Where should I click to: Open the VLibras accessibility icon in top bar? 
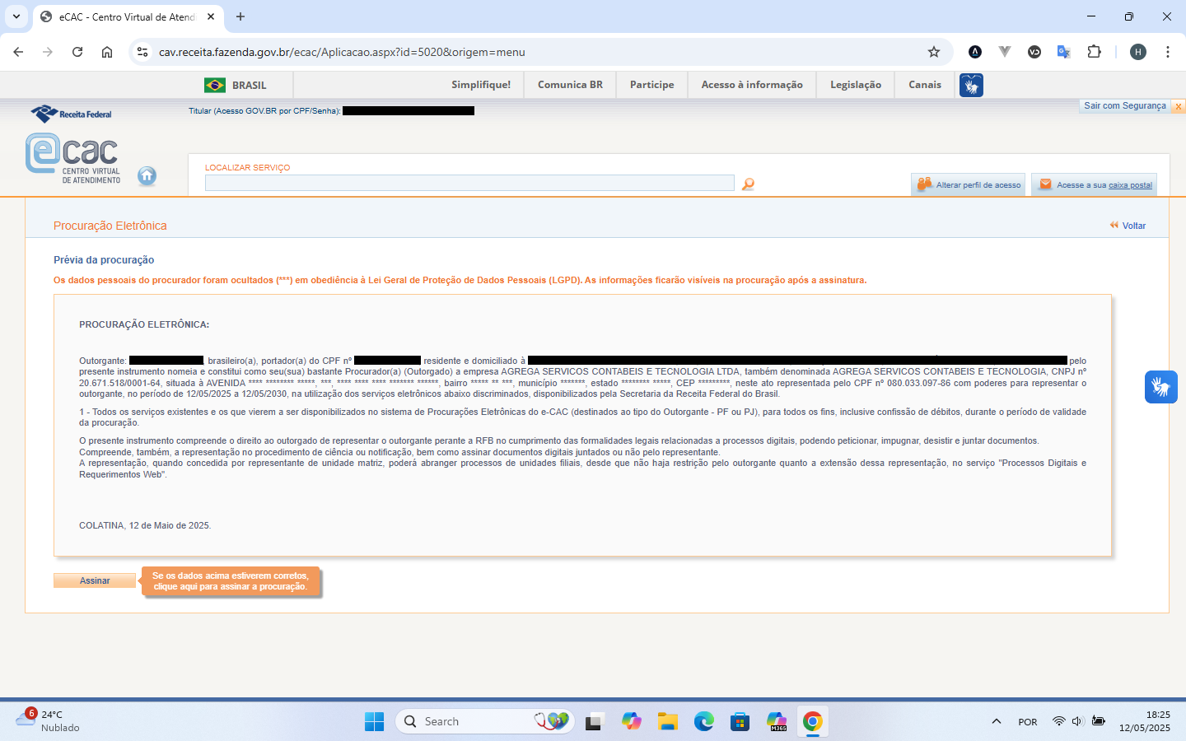click(x=971, y=85)
